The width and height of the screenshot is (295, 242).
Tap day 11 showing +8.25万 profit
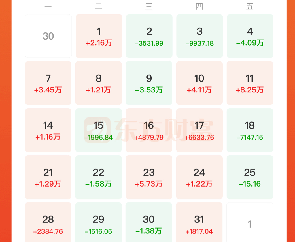coord(250,83)
